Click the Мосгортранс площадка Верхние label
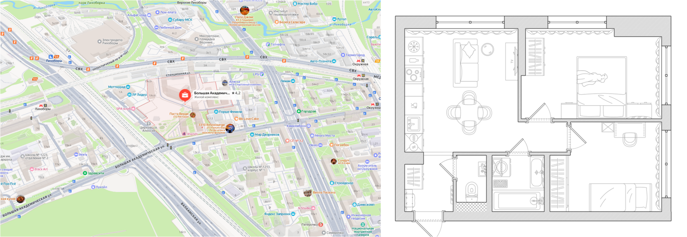 pos(209,39)
